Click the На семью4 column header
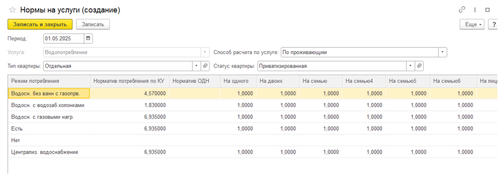Image resolution: width=501 pixels, height=180 pixels. (x=364, y=81)
